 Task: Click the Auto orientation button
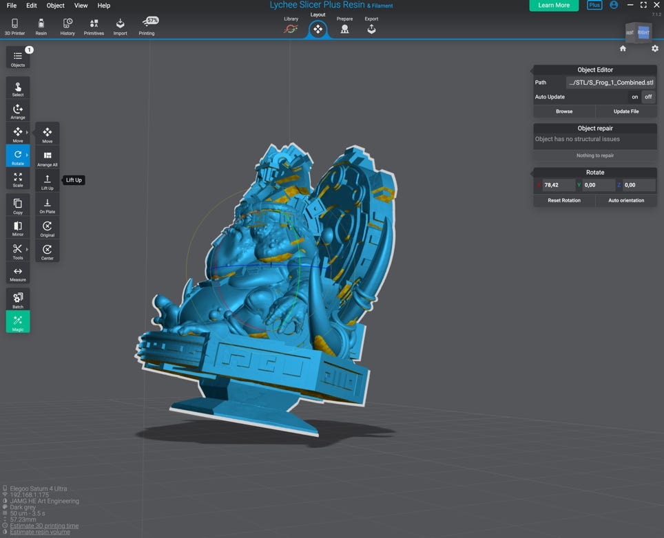[626, 200]
